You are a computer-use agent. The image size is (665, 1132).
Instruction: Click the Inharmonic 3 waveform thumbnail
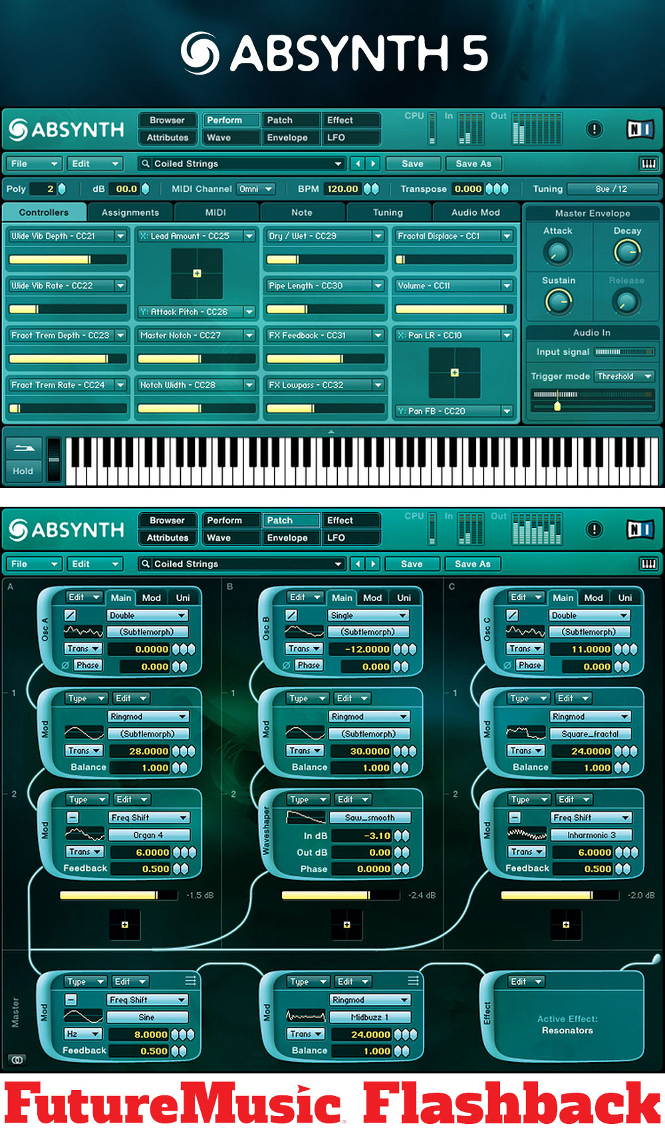coord(527,834)
